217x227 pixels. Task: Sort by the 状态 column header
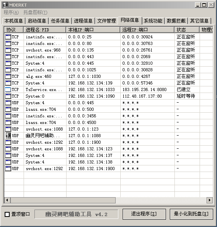coord(187,30)
